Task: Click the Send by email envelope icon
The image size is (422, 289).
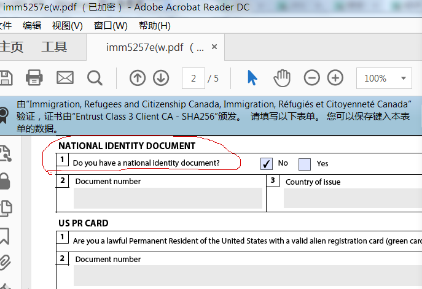Action: click(64, 78)
